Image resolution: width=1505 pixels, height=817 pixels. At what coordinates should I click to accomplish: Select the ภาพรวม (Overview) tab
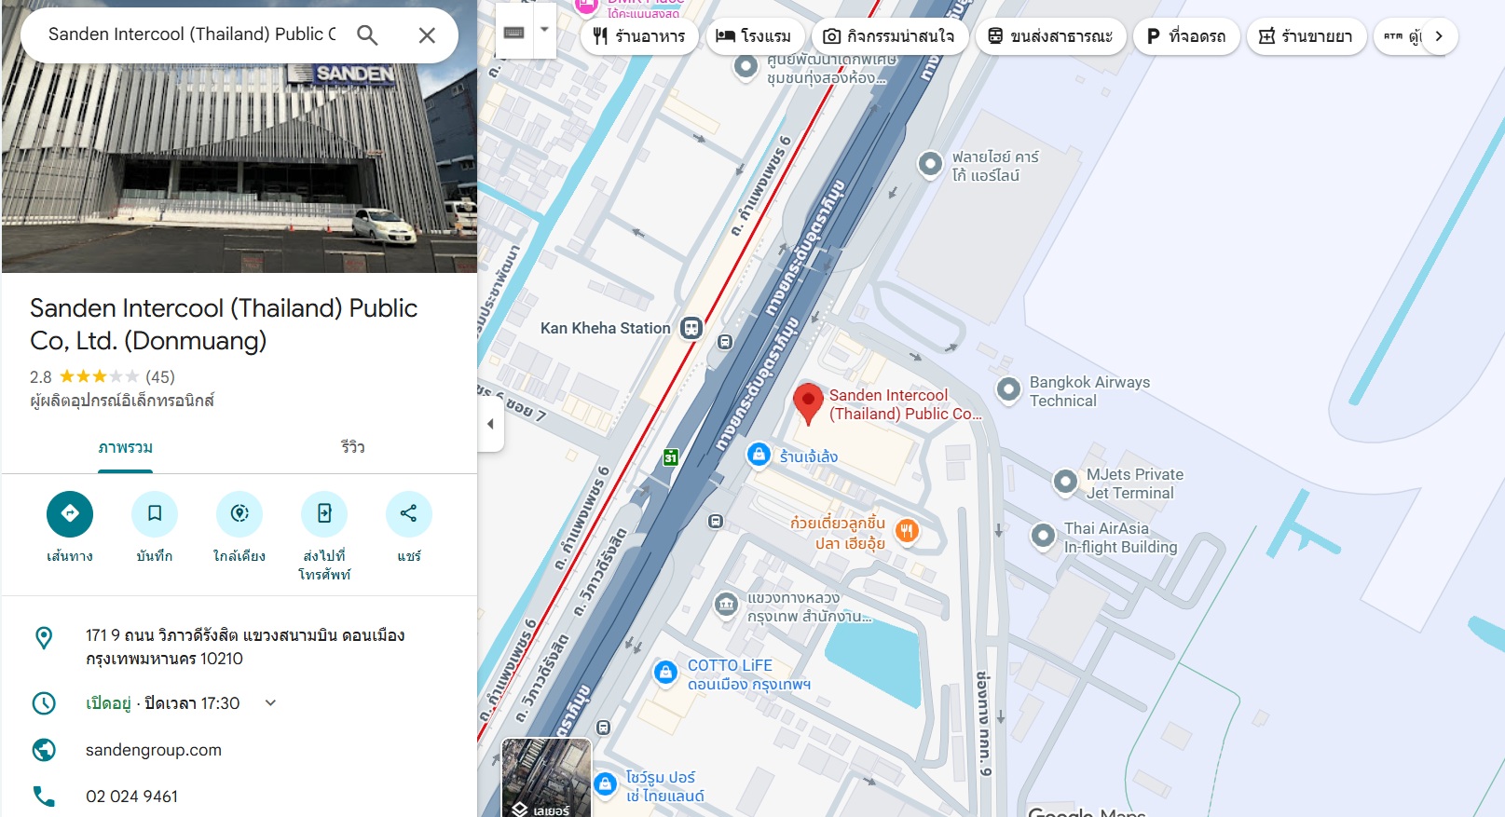click(125, 448)
